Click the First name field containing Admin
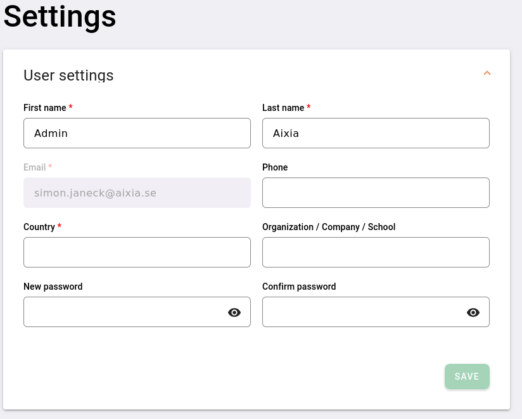The height and width of the screenshot is (419, 522). pyautogui.click(x=137, y=133)
